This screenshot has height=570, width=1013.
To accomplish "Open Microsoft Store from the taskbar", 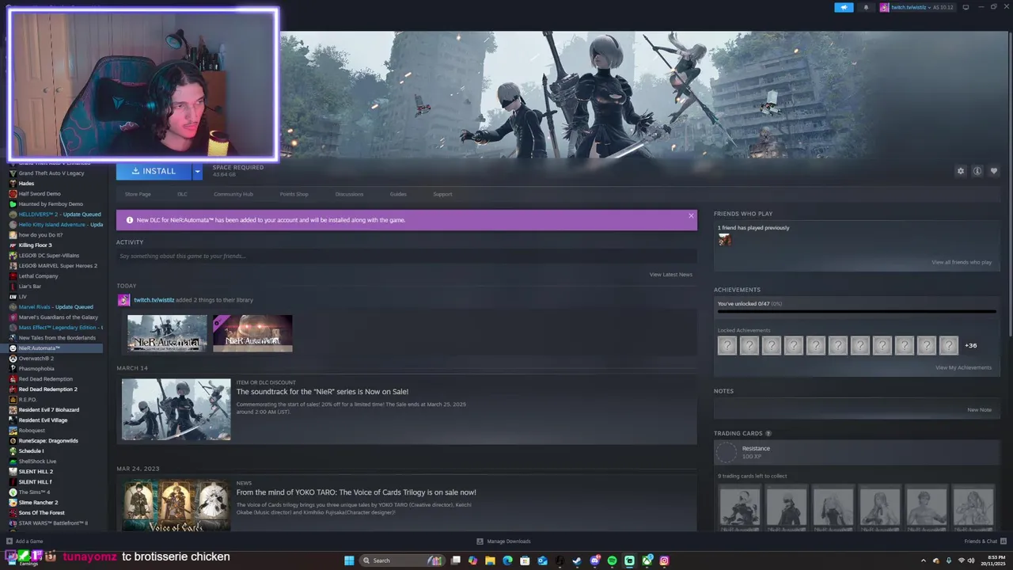I will pos(525,560).
